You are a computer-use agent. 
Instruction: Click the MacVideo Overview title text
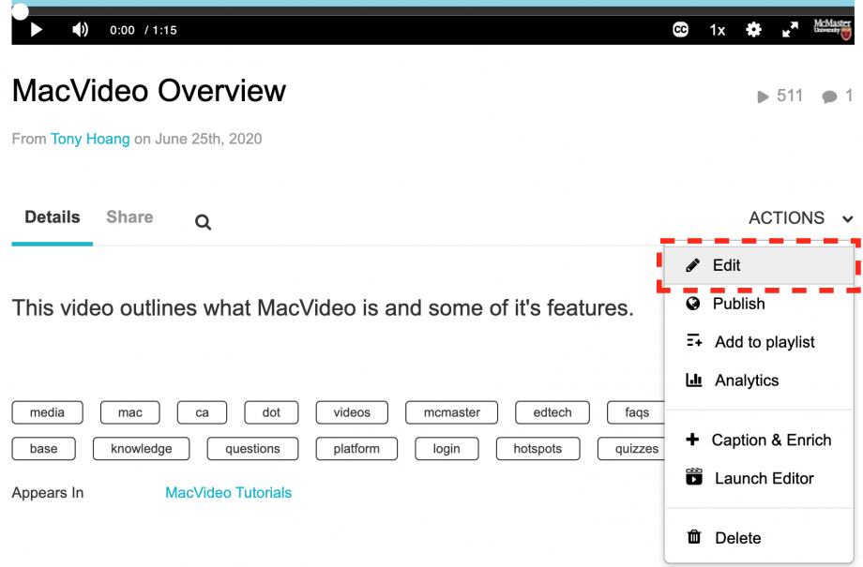(149, 91)
